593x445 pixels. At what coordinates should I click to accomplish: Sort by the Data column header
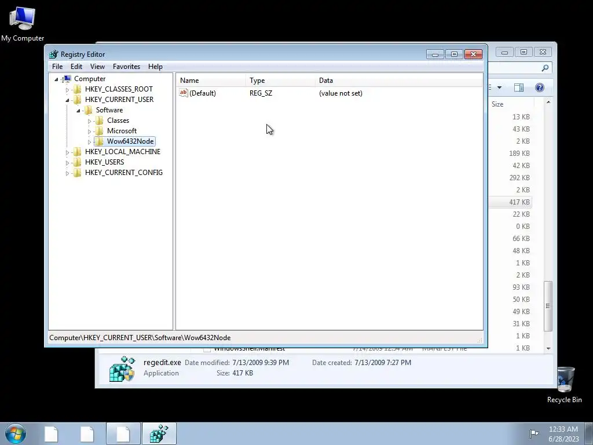[x=399, y=80]
